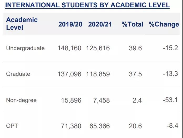Screen dimensions: 183x138
Task: Select the 2019/20 column header
Action: [70, 24]
